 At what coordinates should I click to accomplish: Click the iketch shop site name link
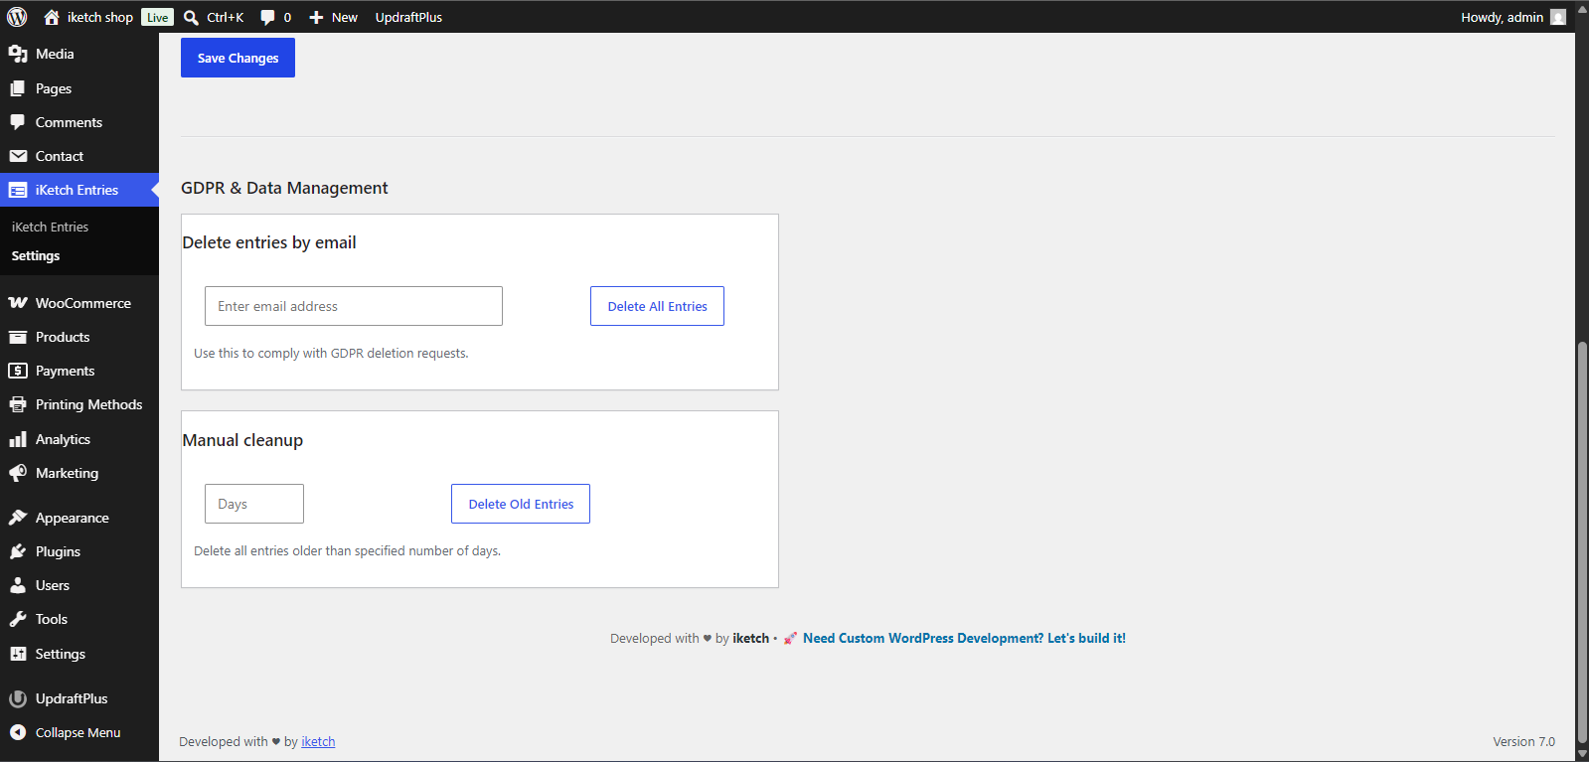point(100,17)
